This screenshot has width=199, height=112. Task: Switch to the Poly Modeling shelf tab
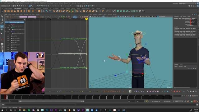click(18, 8)
